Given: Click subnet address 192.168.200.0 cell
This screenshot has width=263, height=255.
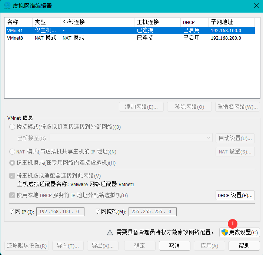Looking at the screenshot, I should tap(226, 38).
